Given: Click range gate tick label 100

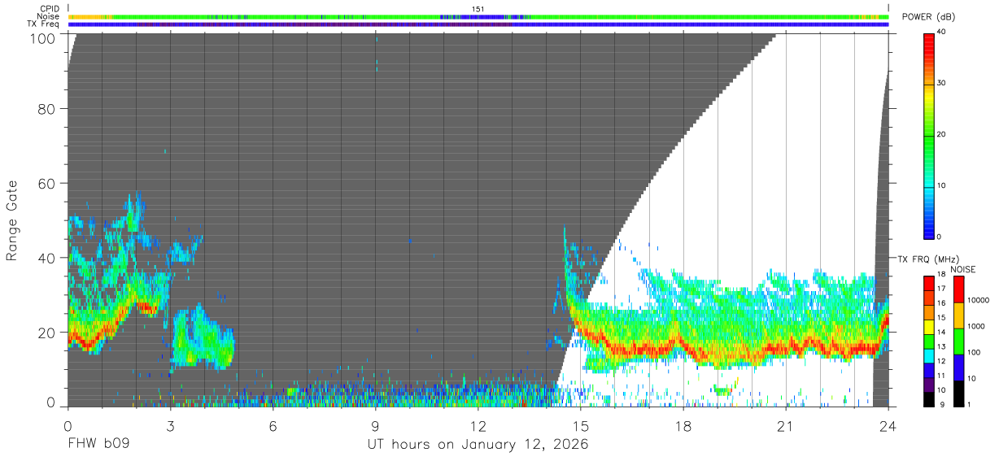Looking at the screenshot, I should pyautogui.click(x=43, y=37).
